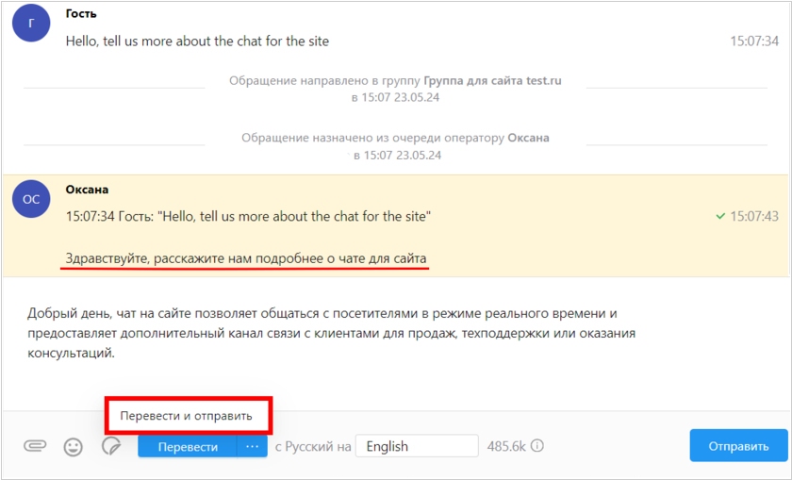Screen dimensions: 792x480
Task: Click Оксана's ОС avatar circle
Action: point(31,199)
